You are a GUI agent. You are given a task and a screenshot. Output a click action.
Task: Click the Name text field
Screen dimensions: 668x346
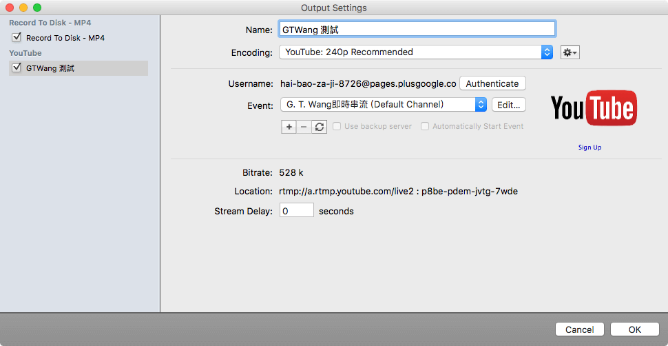pos(417,30)
